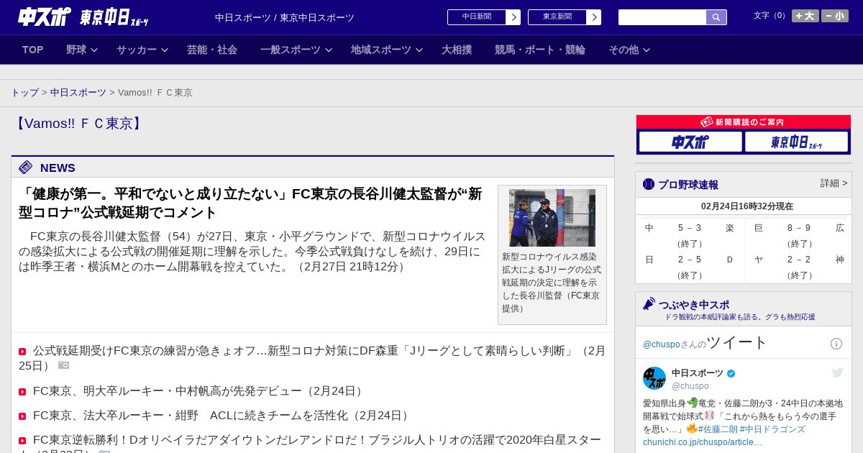Click the Twitter bird icon on tweet
The height and width of the screenshot is (453, 863).
[x=837, y=372]
